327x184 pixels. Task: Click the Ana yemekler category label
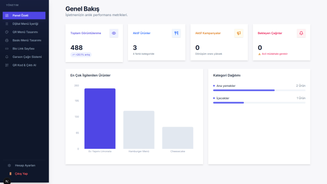coord(226,86)
